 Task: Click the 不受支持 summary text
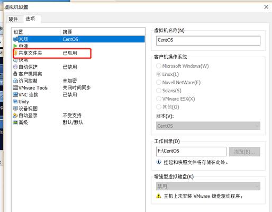[72, 116]
